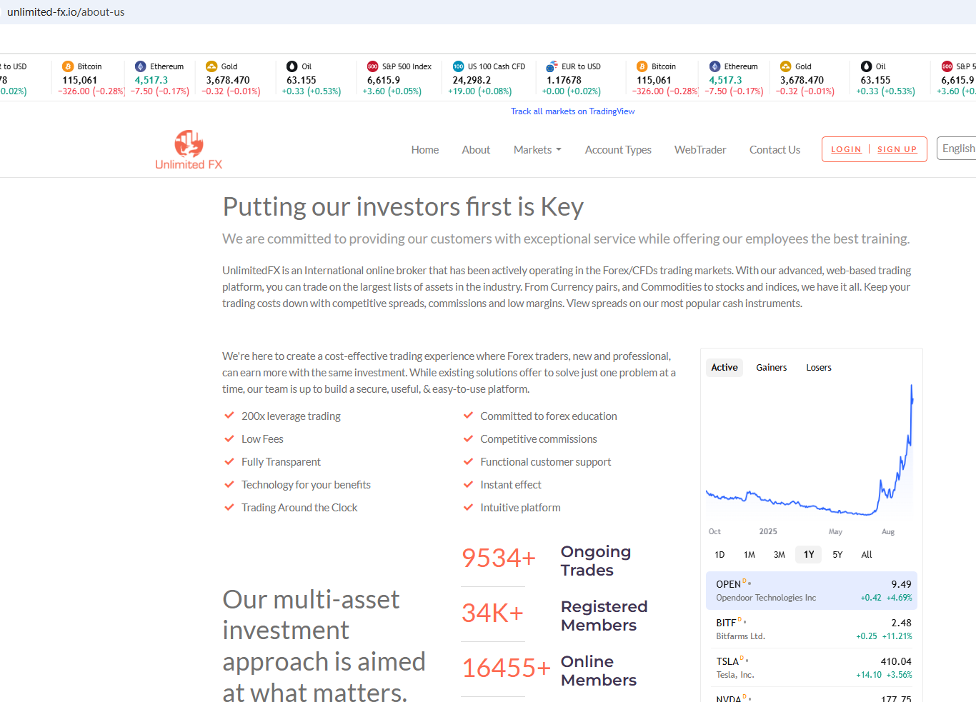Screen dimensions: 976x702
Task: Click the first Ethereum ticker icon
Action: point(140,66)
